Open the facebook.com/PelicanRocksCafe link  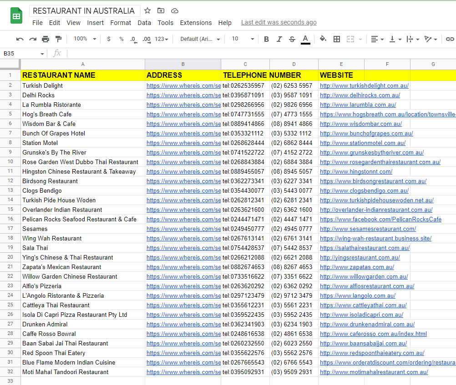380,220
